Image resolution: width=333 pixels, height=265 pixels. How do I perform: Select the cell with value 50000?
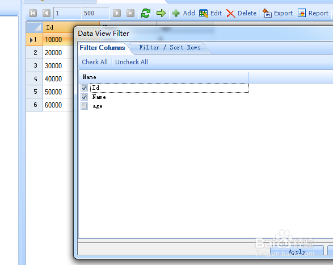coord(58,92)
